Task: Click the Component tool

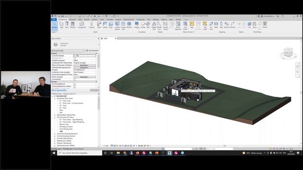Action: tap(81, 25)
